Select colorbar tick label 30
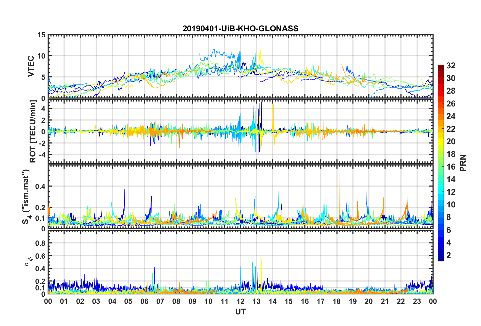The height and width of the screenshot is (326, 481). 451,78
